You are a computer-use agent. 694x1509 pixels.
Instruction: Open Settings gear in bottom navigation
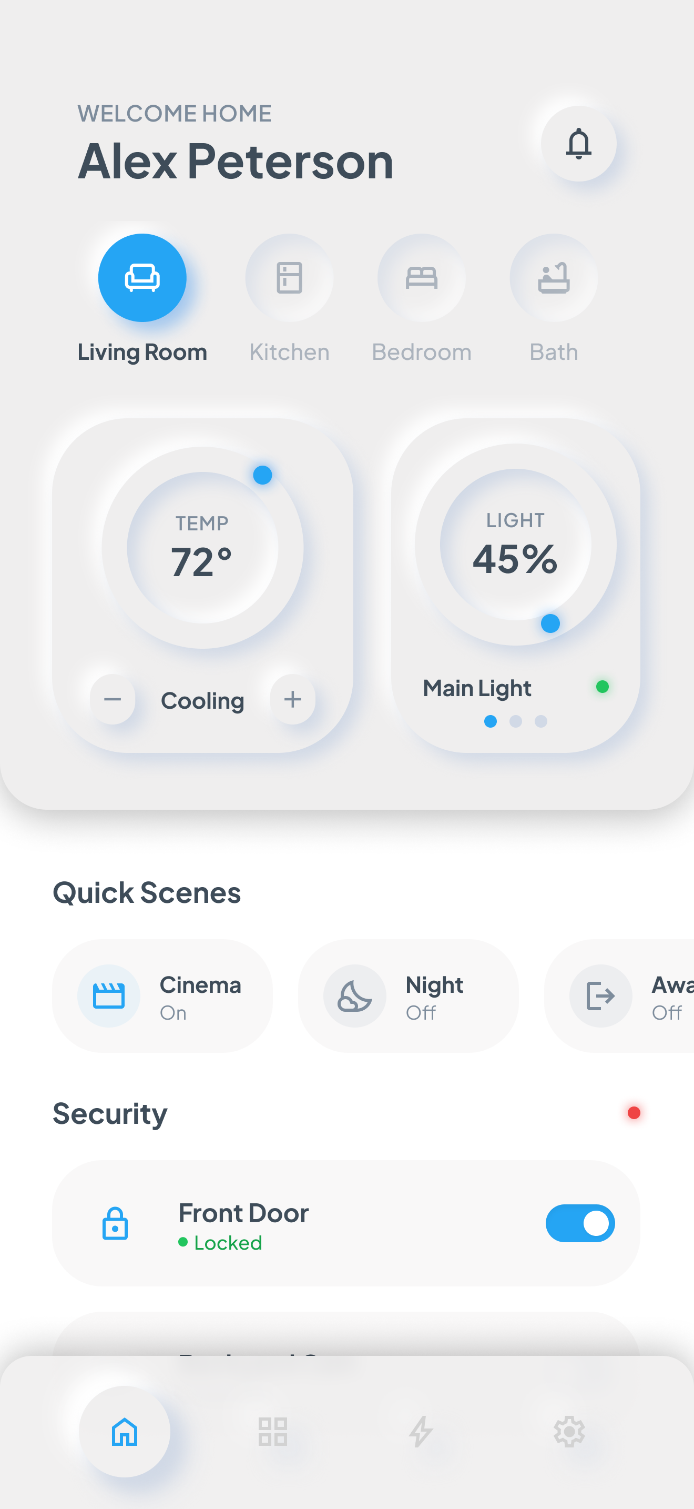568,1432
